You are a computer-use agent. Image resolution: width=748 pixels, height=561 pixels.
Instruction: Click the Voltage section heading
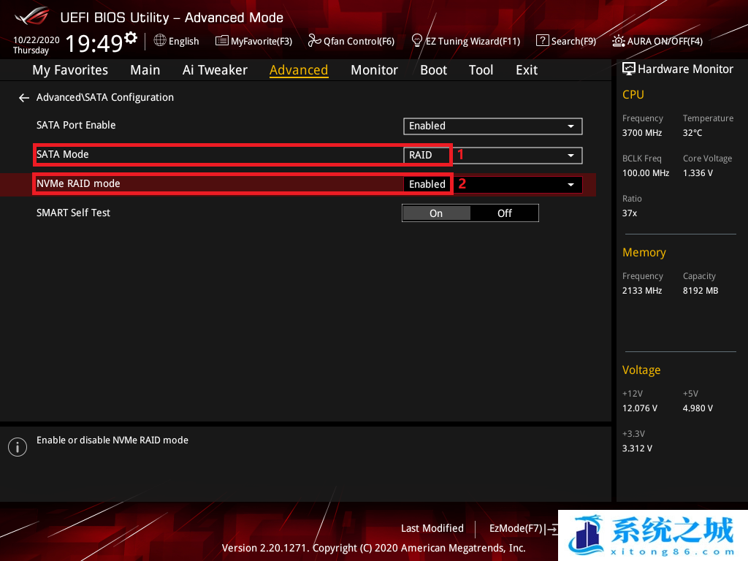click(641, 370)
